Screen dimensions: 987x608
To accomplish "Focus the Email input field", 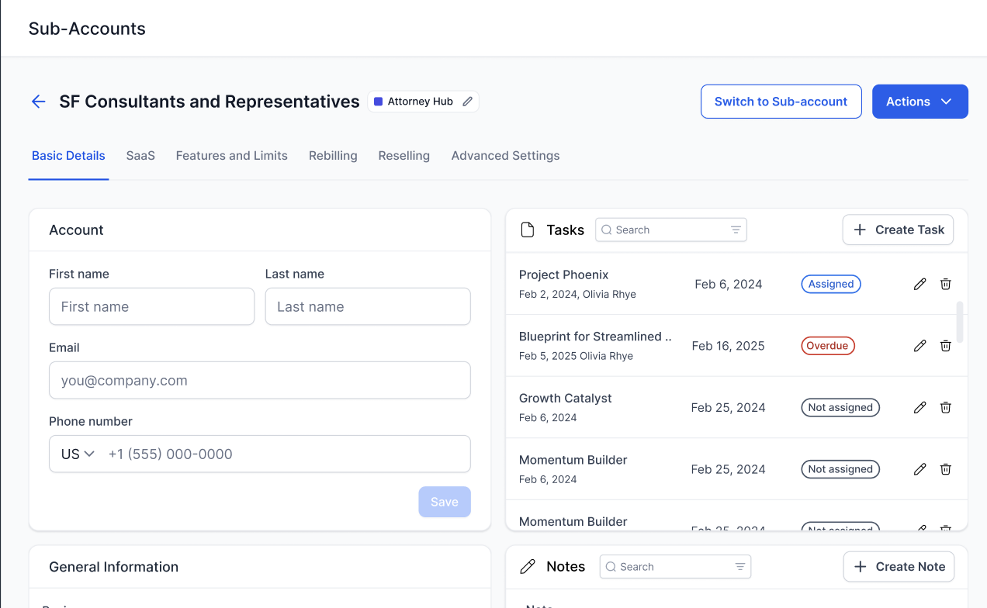I will [x=259, y=381].
